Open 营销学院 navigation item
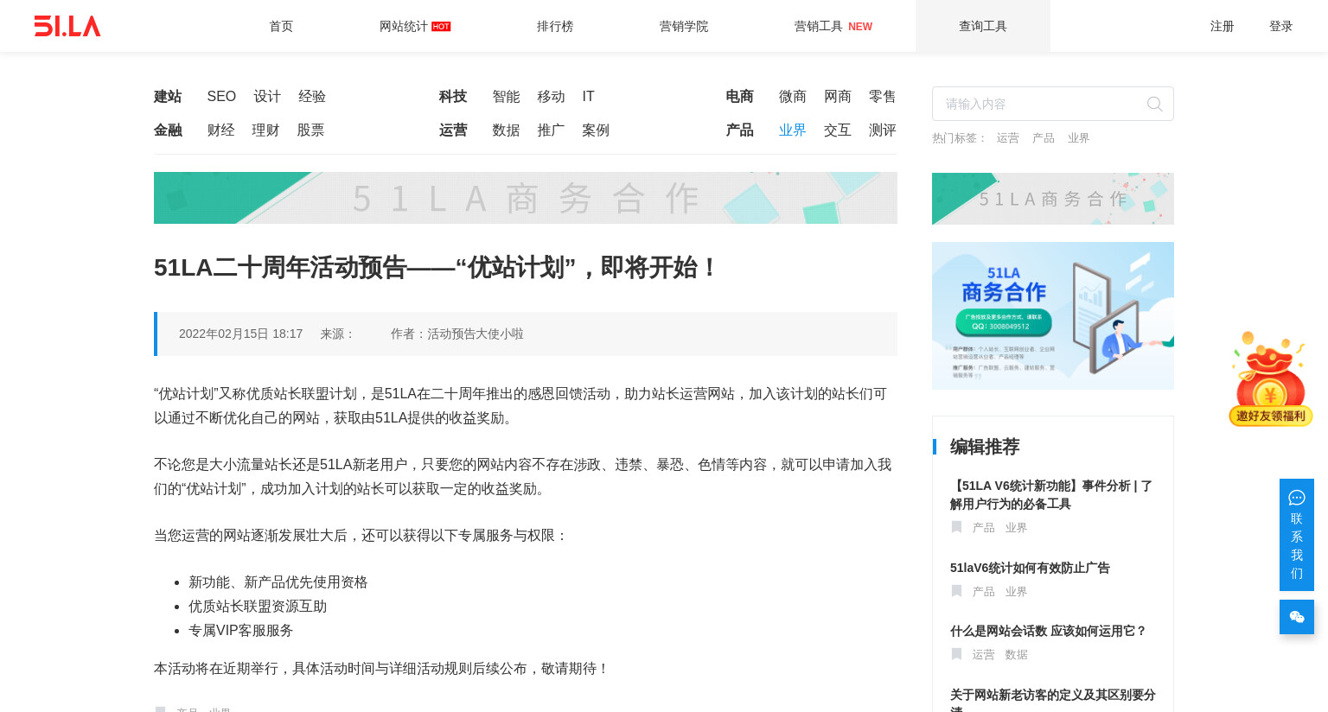 [x=684, y=26]
